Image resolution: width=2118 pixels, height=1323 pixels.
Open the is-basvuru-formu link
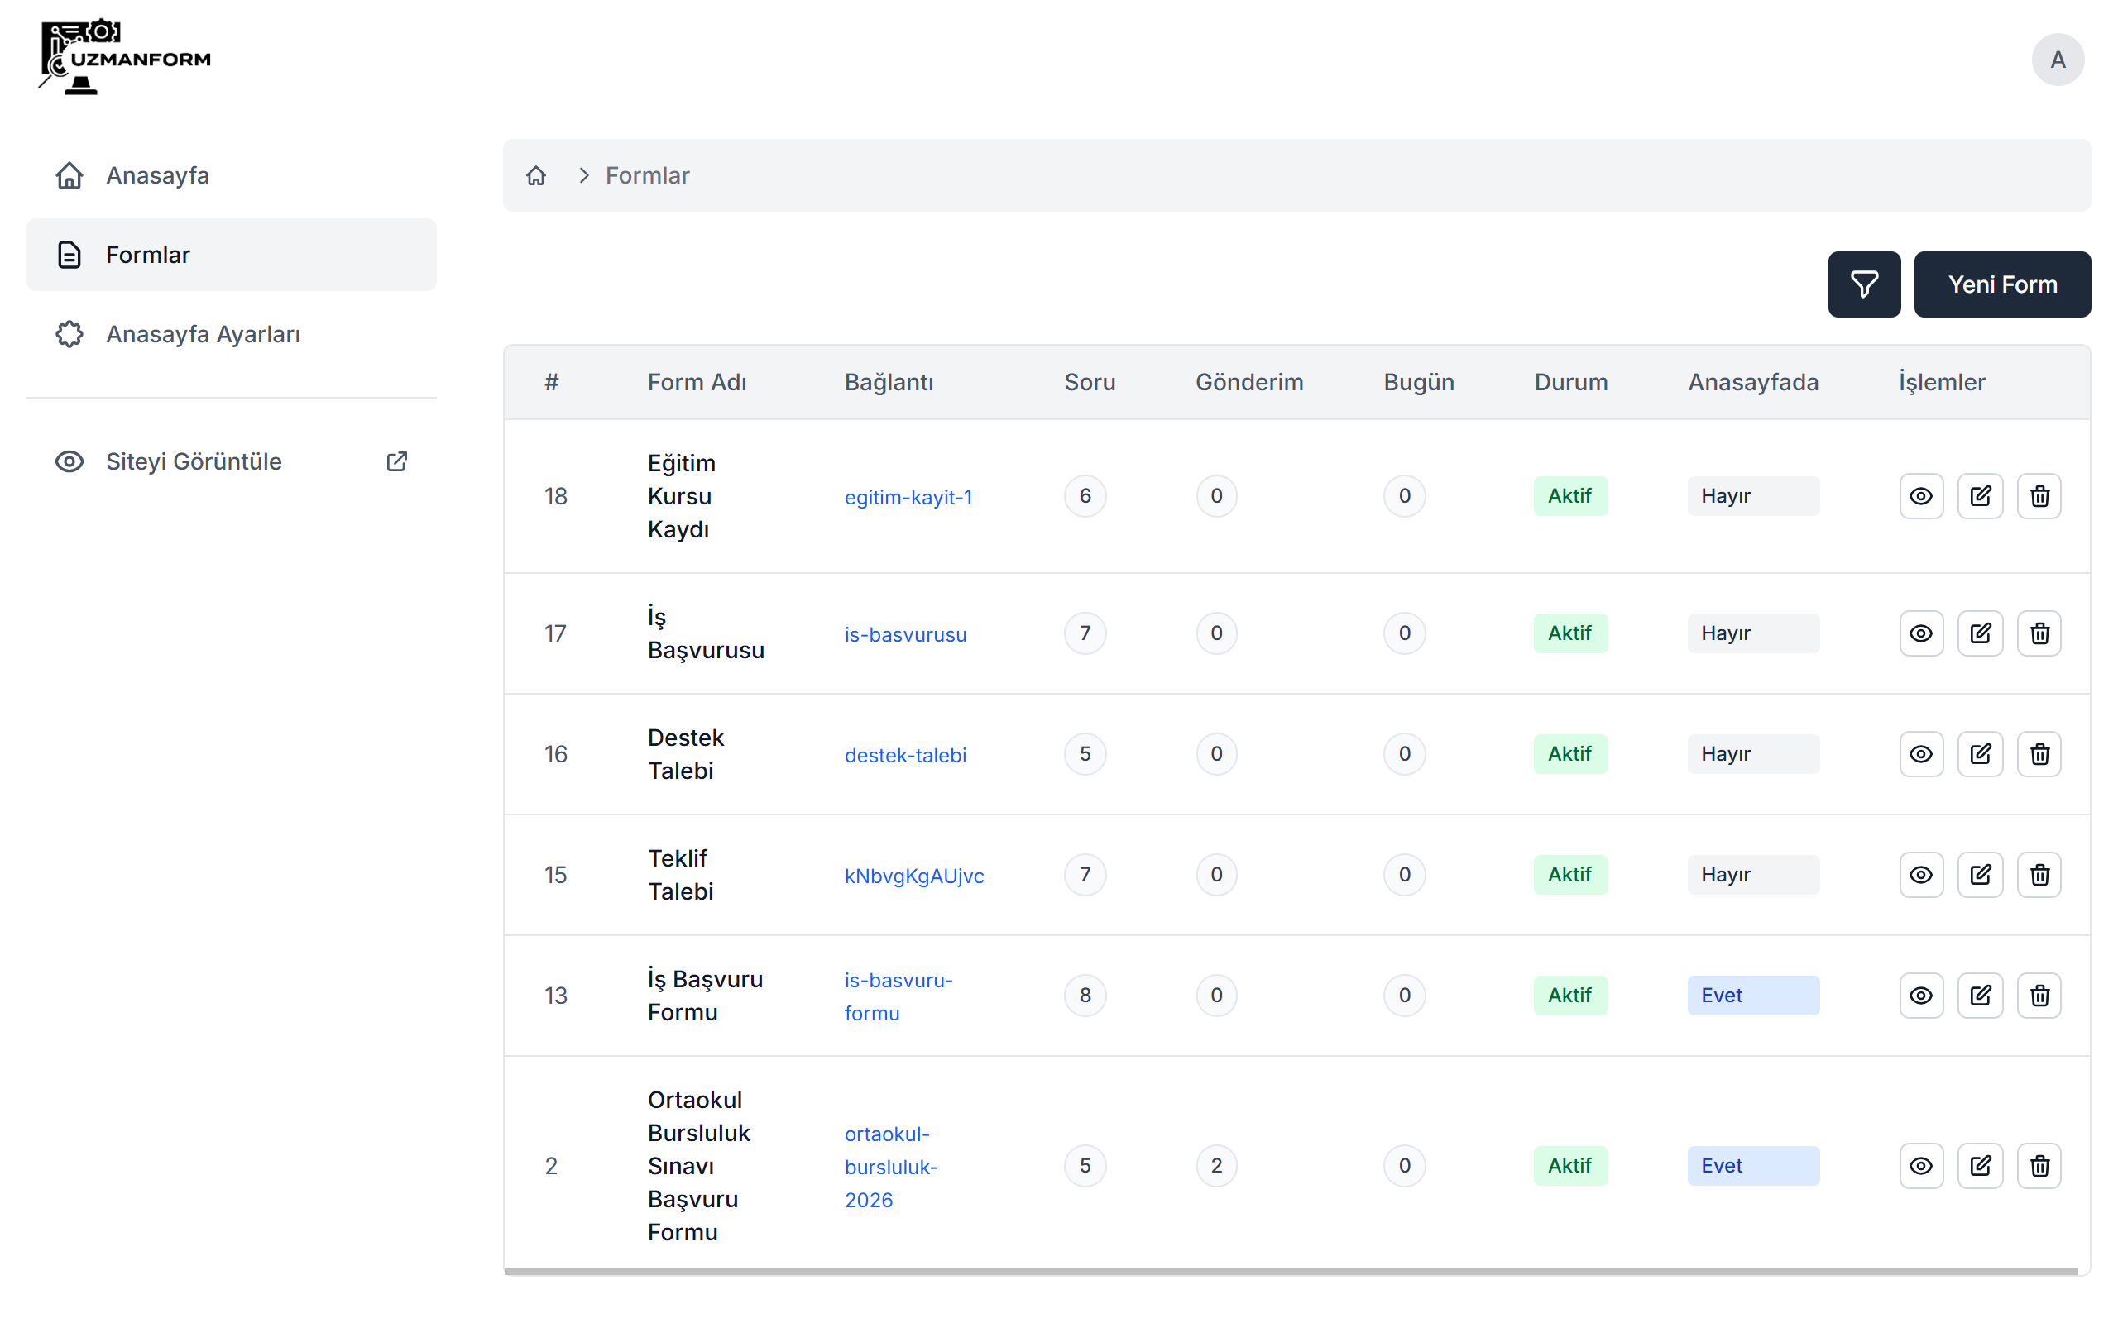pos(898,996)
